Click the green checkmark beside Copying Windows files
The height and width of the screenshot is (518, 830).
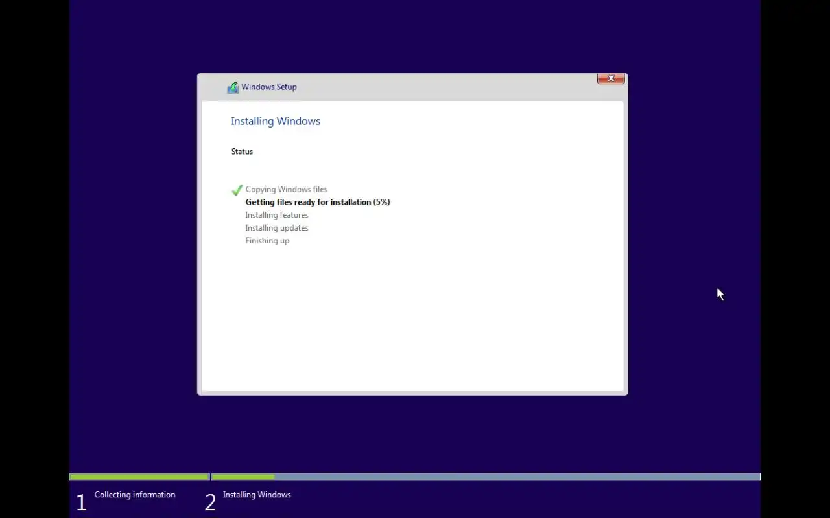coord(237,190)
